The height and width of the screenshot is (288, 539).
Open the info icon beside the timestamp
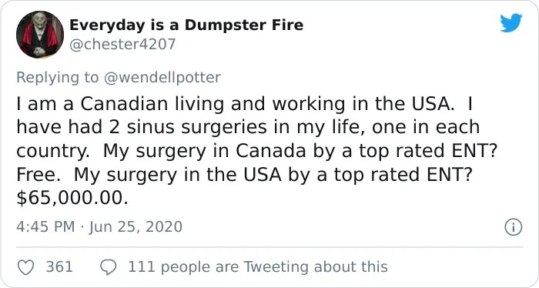click(514, 227)
